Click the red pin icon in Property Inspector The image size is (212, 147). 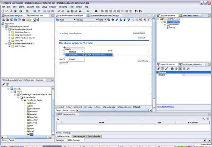pos(158,69)
